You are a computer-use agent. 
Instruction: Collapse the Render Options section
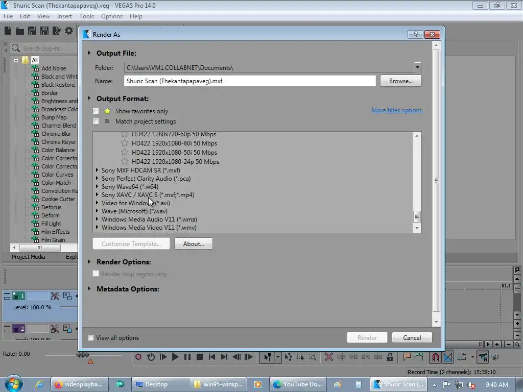coord(89,262)
